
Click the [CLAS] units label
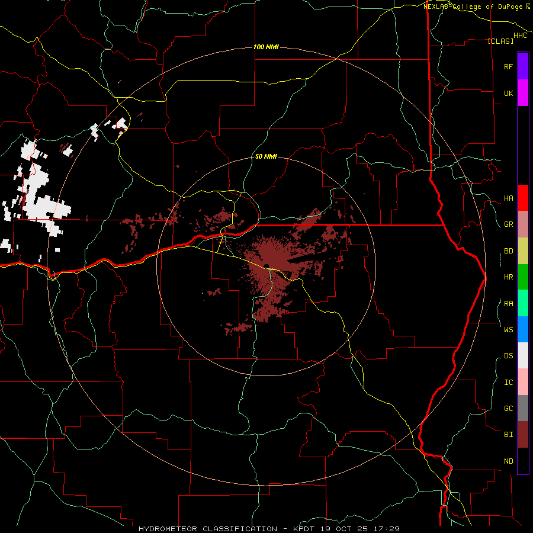coord(500,41)
